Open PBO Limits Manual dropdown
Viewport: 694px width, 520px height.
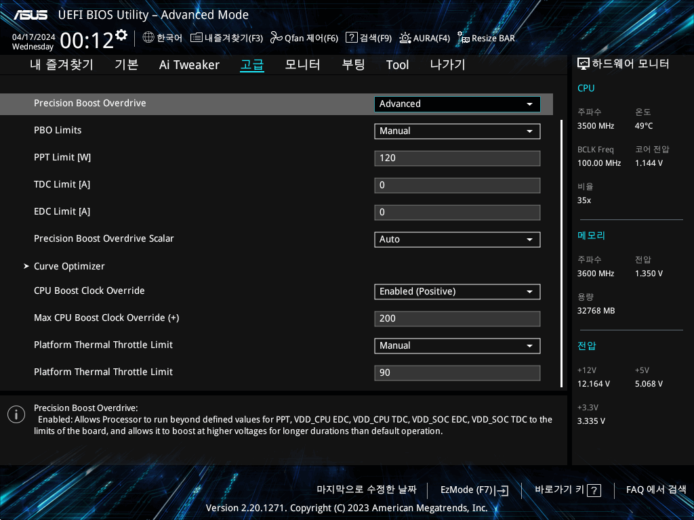click(x=457, y=131)
